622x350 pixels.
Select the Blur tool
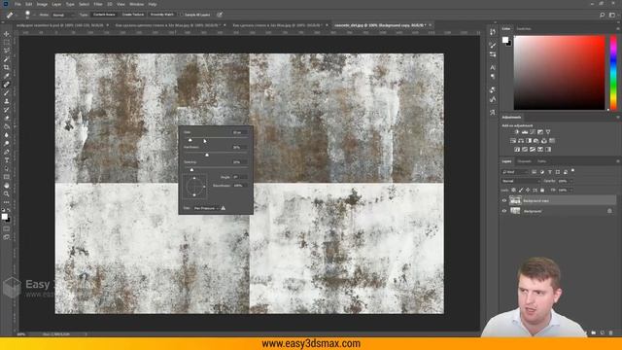[7, 135]
